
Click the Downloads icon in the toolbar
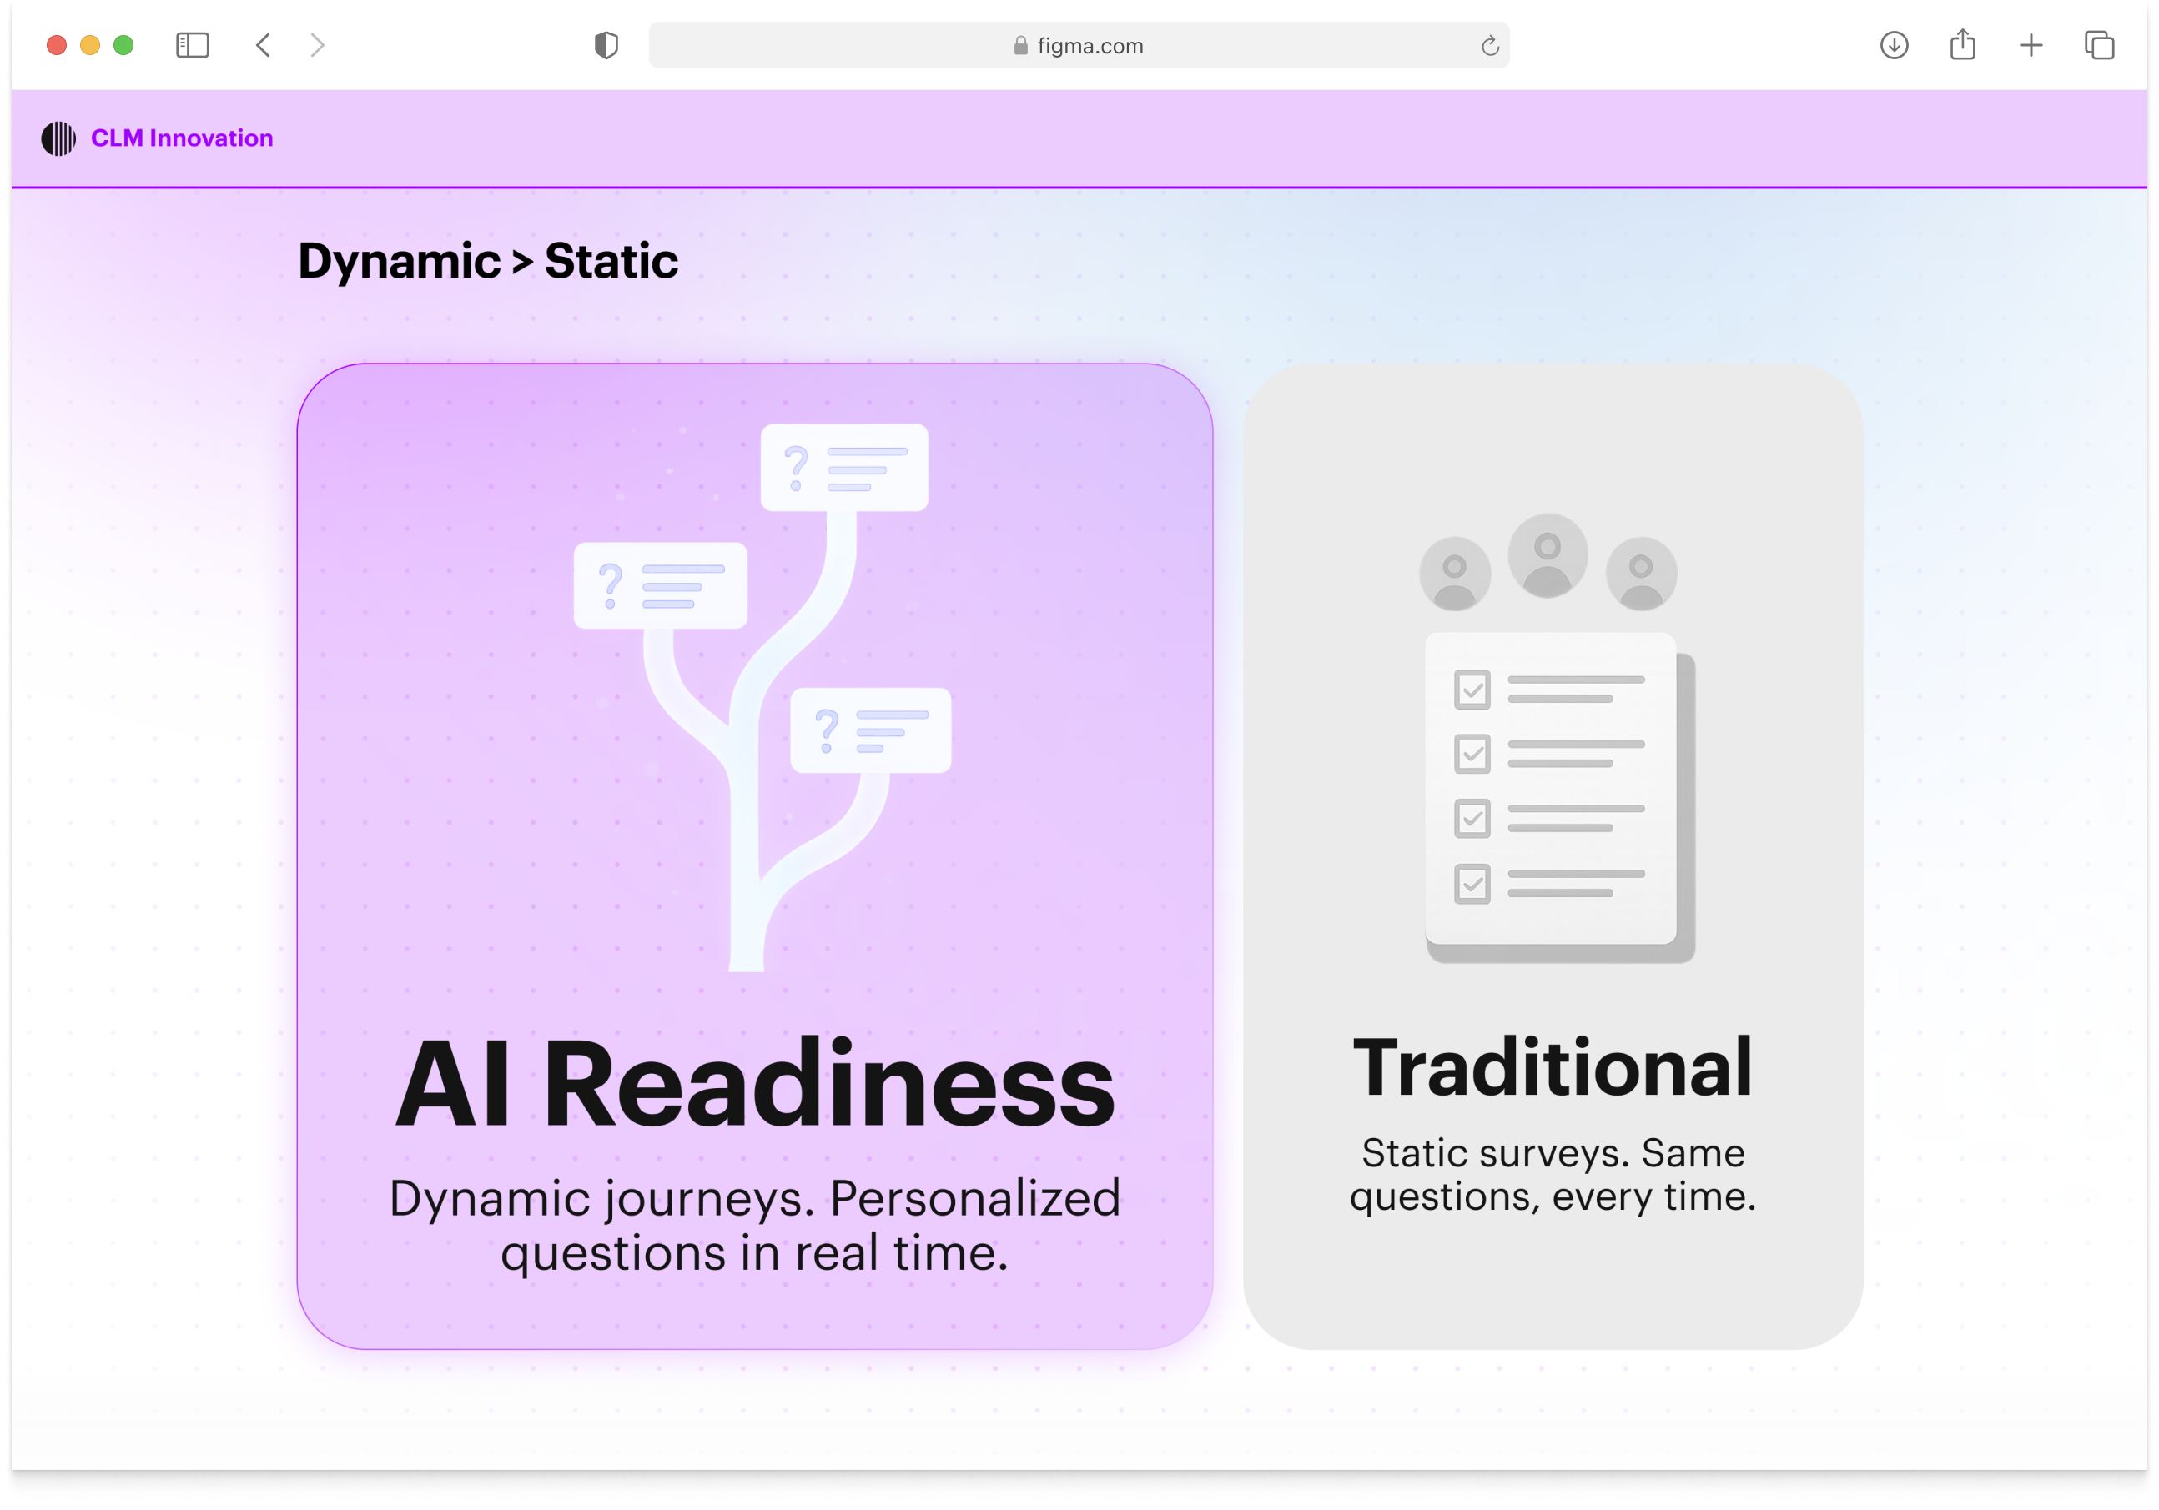tap(1895, 44)
